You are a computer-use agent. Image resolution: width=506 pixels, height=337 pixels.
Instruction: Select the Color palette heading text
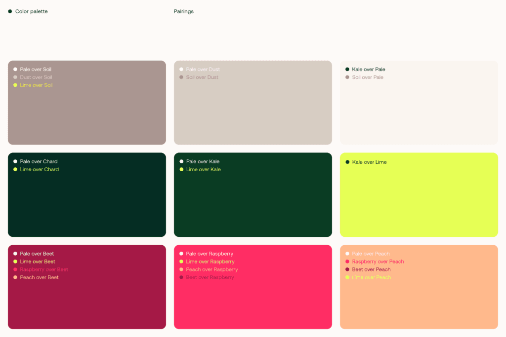point(31,11)
